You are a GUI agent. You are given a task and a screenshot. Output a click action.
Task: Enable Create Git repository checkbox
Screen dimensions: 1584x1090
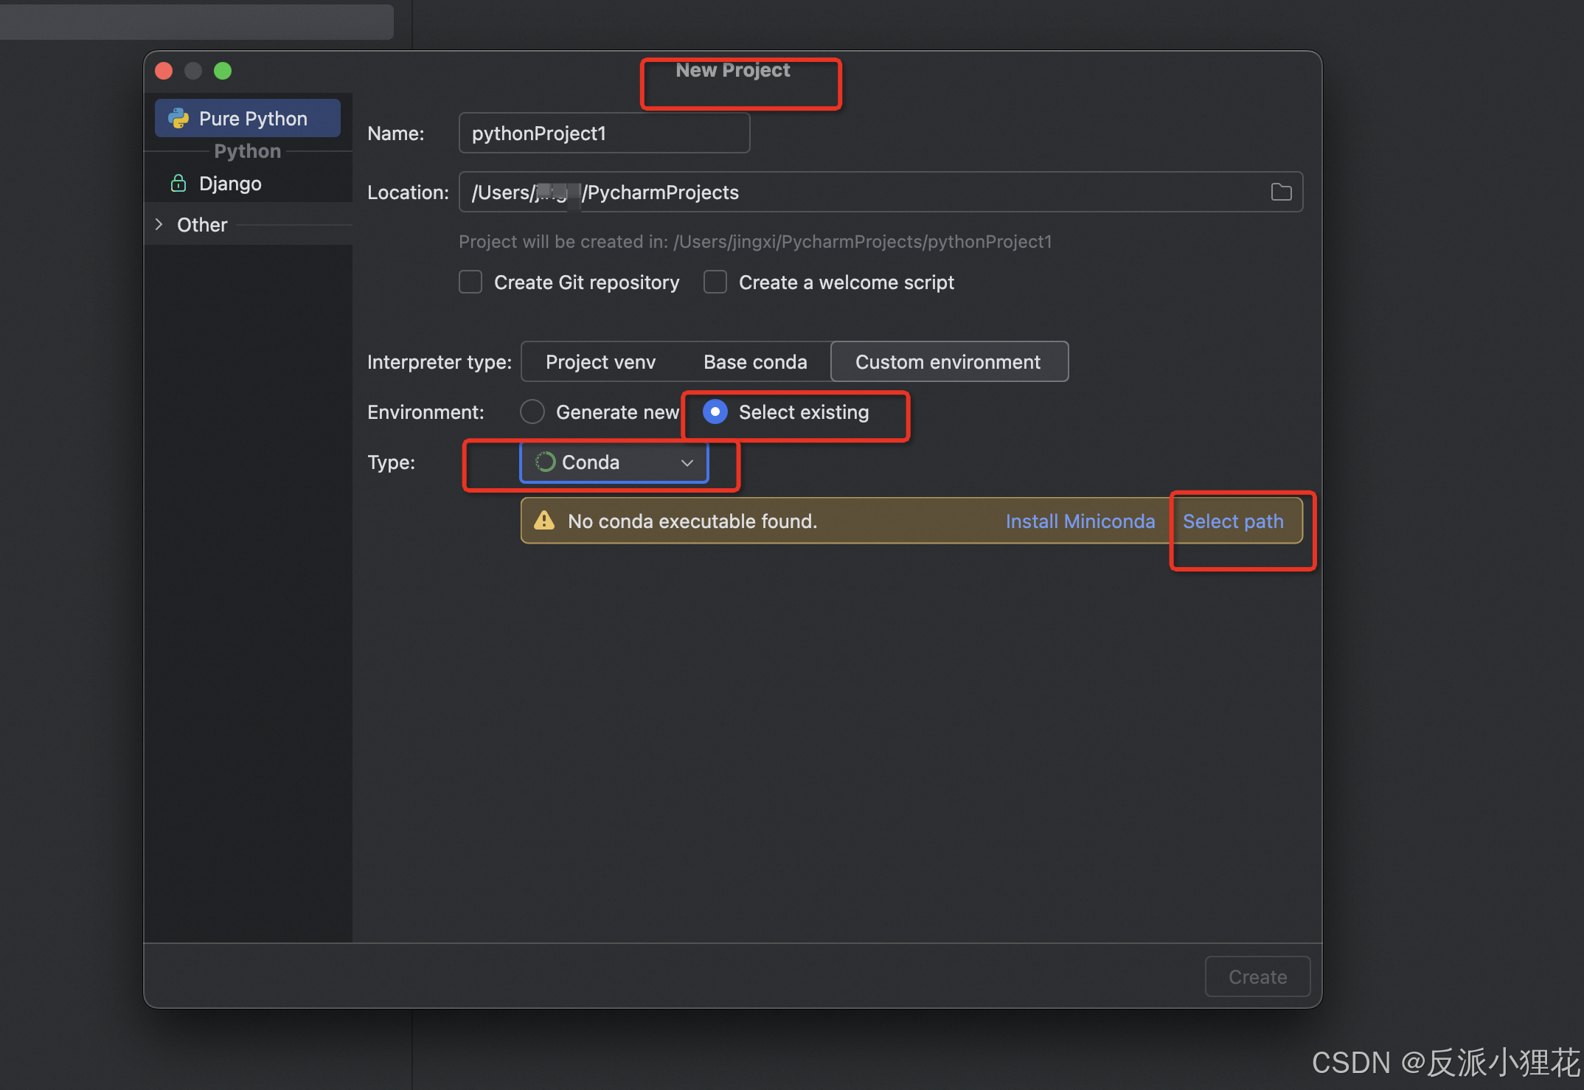(x=470, y=282)
